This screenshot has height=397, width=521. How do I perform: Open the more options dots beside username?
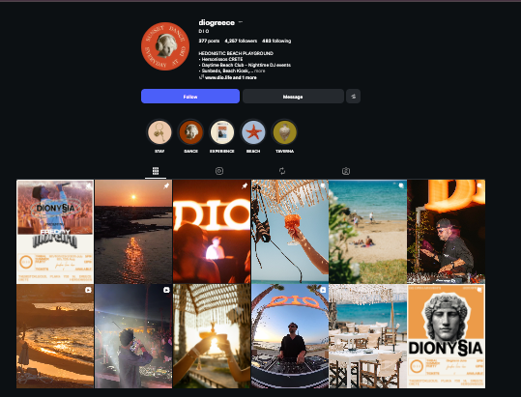click(x=241, y=22)
